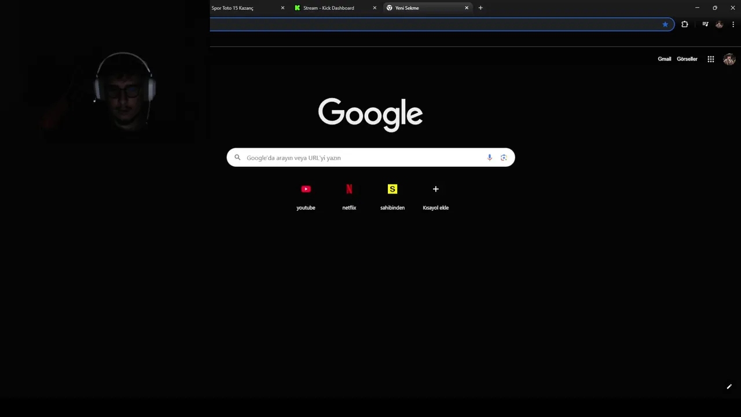The height and width of the screenshot is (417, 741).
Task: Open the Google apps grid
Action: [711, 59]
